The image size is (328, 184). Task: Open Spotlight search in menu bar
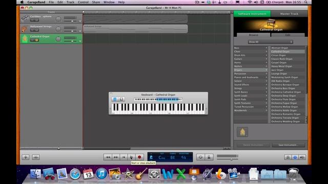(x=306, y=2)
